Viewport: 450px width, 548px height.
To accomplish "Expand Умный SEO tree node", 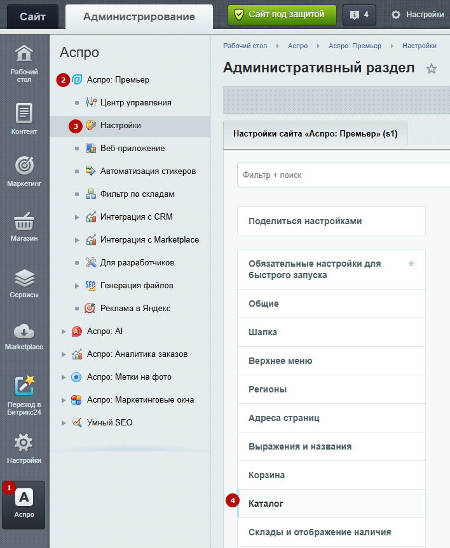I will pyautogui.click(x=64, y=422).
